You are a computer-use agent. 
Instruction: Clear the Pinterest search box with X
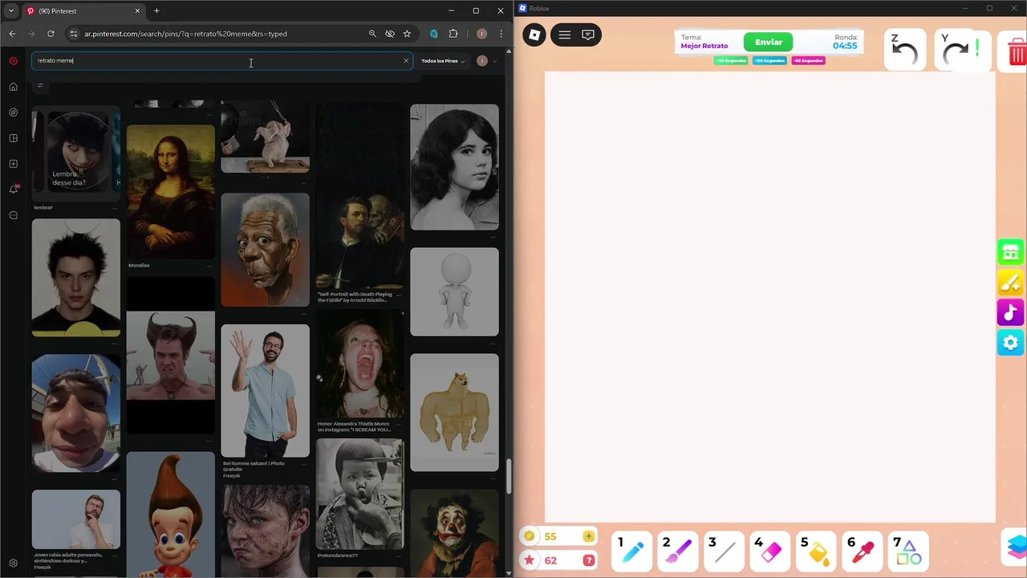pos(406,60)
